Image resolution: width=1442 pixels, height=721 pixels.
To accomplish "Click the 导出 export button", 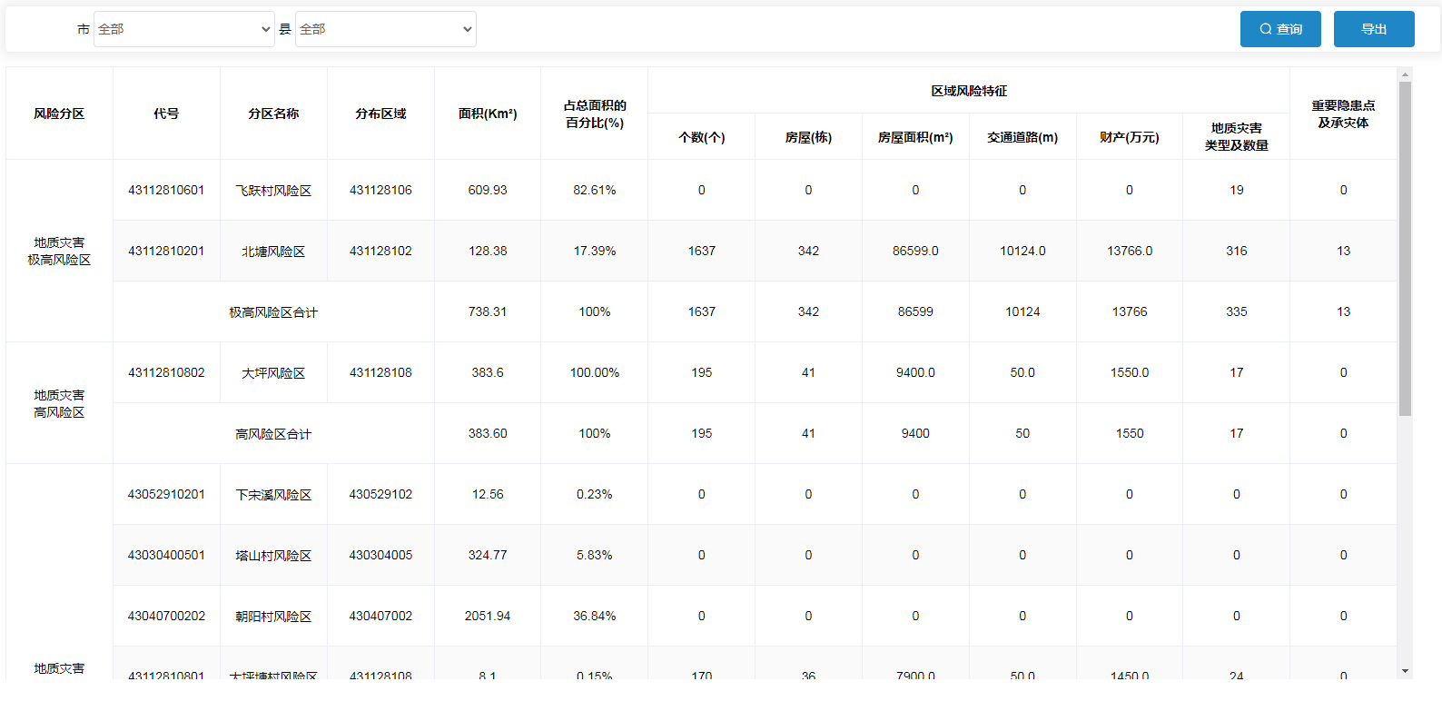I will tap(1373, 29).
